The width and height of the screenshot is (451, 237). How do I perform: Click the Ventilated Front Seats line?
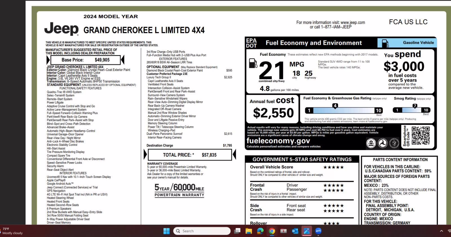161,84
